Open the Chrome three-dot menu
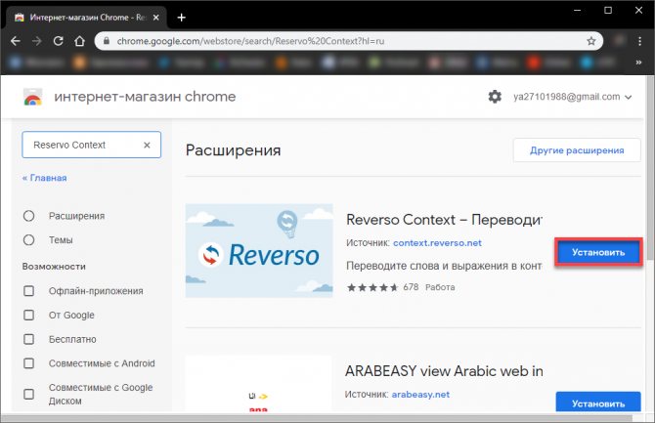Viewport: 655px width, 423px height. click(x=639, y=41)
